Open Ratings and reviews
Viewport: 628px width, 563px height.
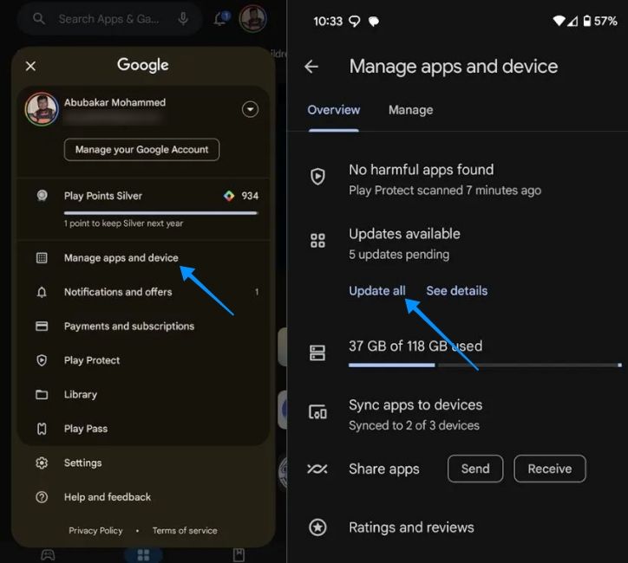tap(457, 527)
